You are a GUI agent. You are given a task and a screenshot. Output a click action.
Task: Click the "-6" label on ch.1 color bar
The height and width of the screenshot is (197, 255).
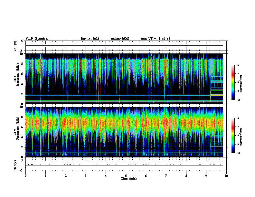[x=238, y=65]
